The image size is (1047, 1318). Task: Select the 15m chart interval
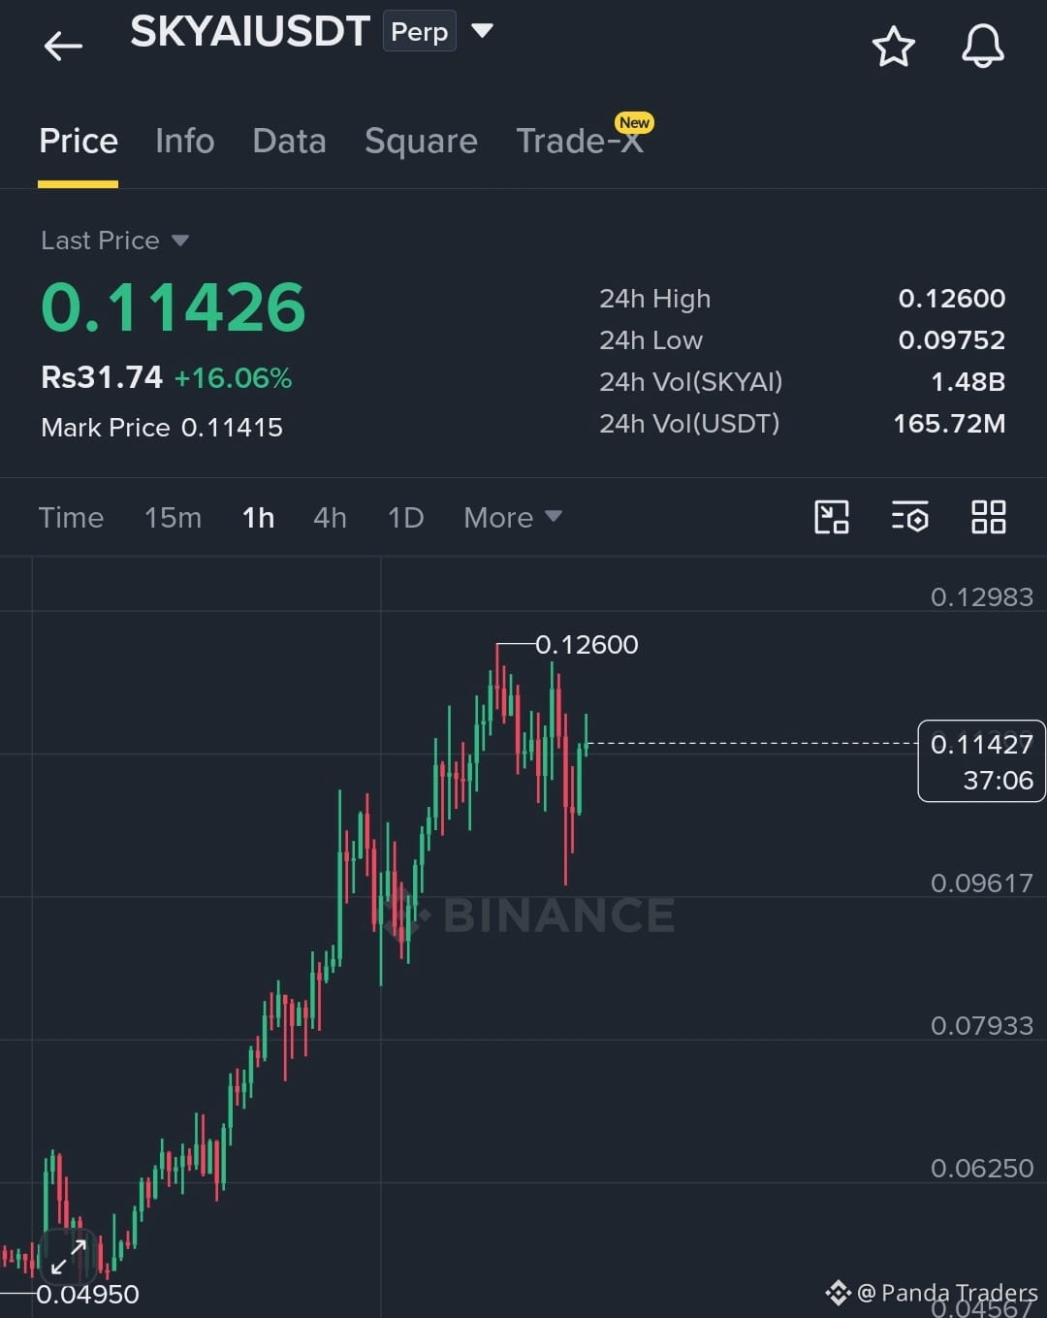click(173, 518)
